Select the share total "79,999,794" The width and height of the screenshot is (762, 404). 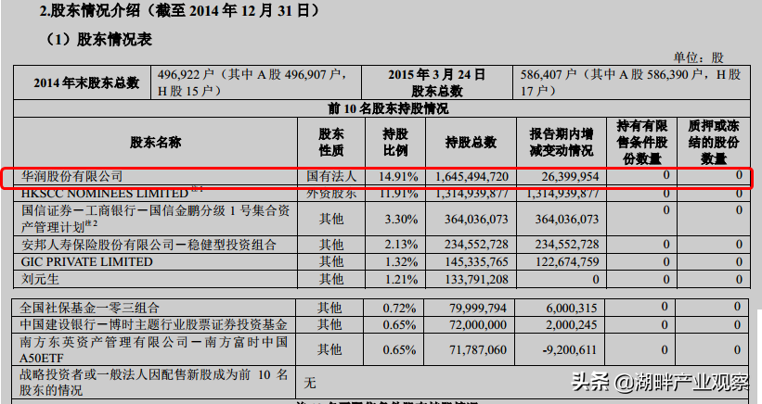tap(478, 308)
